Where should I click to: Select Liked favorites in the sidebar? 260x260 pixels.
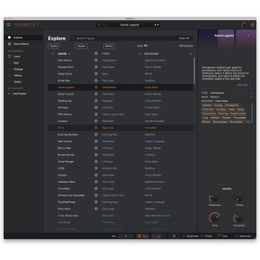point(17,56)
